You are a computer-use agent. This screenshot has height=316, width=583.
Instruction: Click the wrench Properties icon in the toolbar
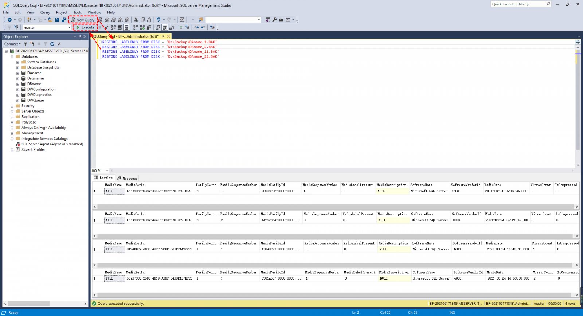[x=274, y=20]
